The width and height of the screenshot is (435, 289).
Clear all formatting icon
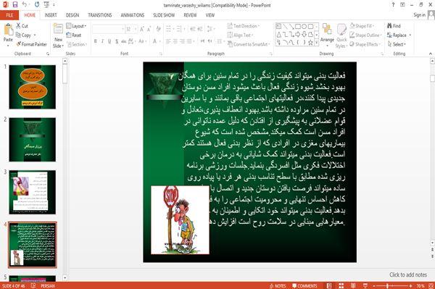coord(158,29)
